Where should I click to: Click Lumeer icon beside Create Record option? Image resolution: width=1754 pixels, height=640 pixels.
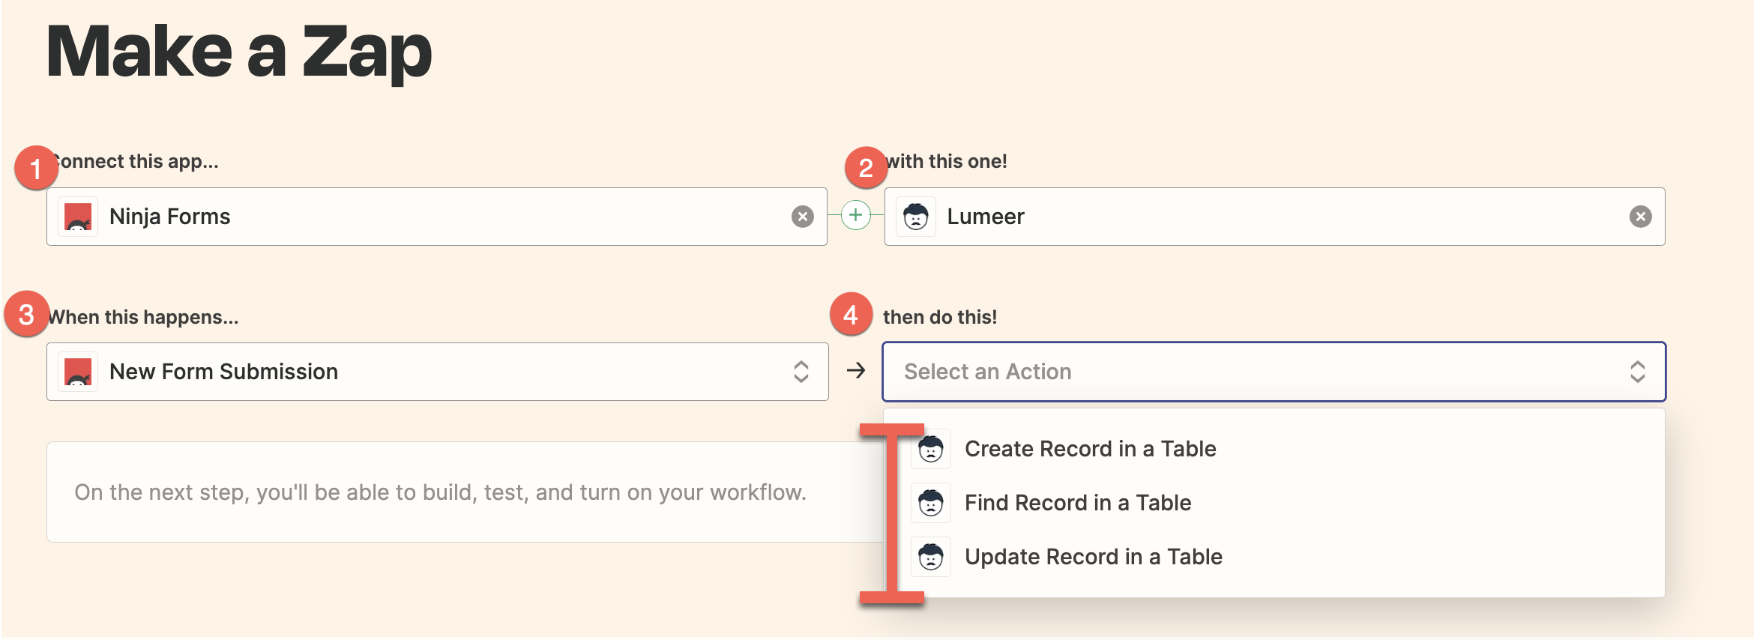931,449
